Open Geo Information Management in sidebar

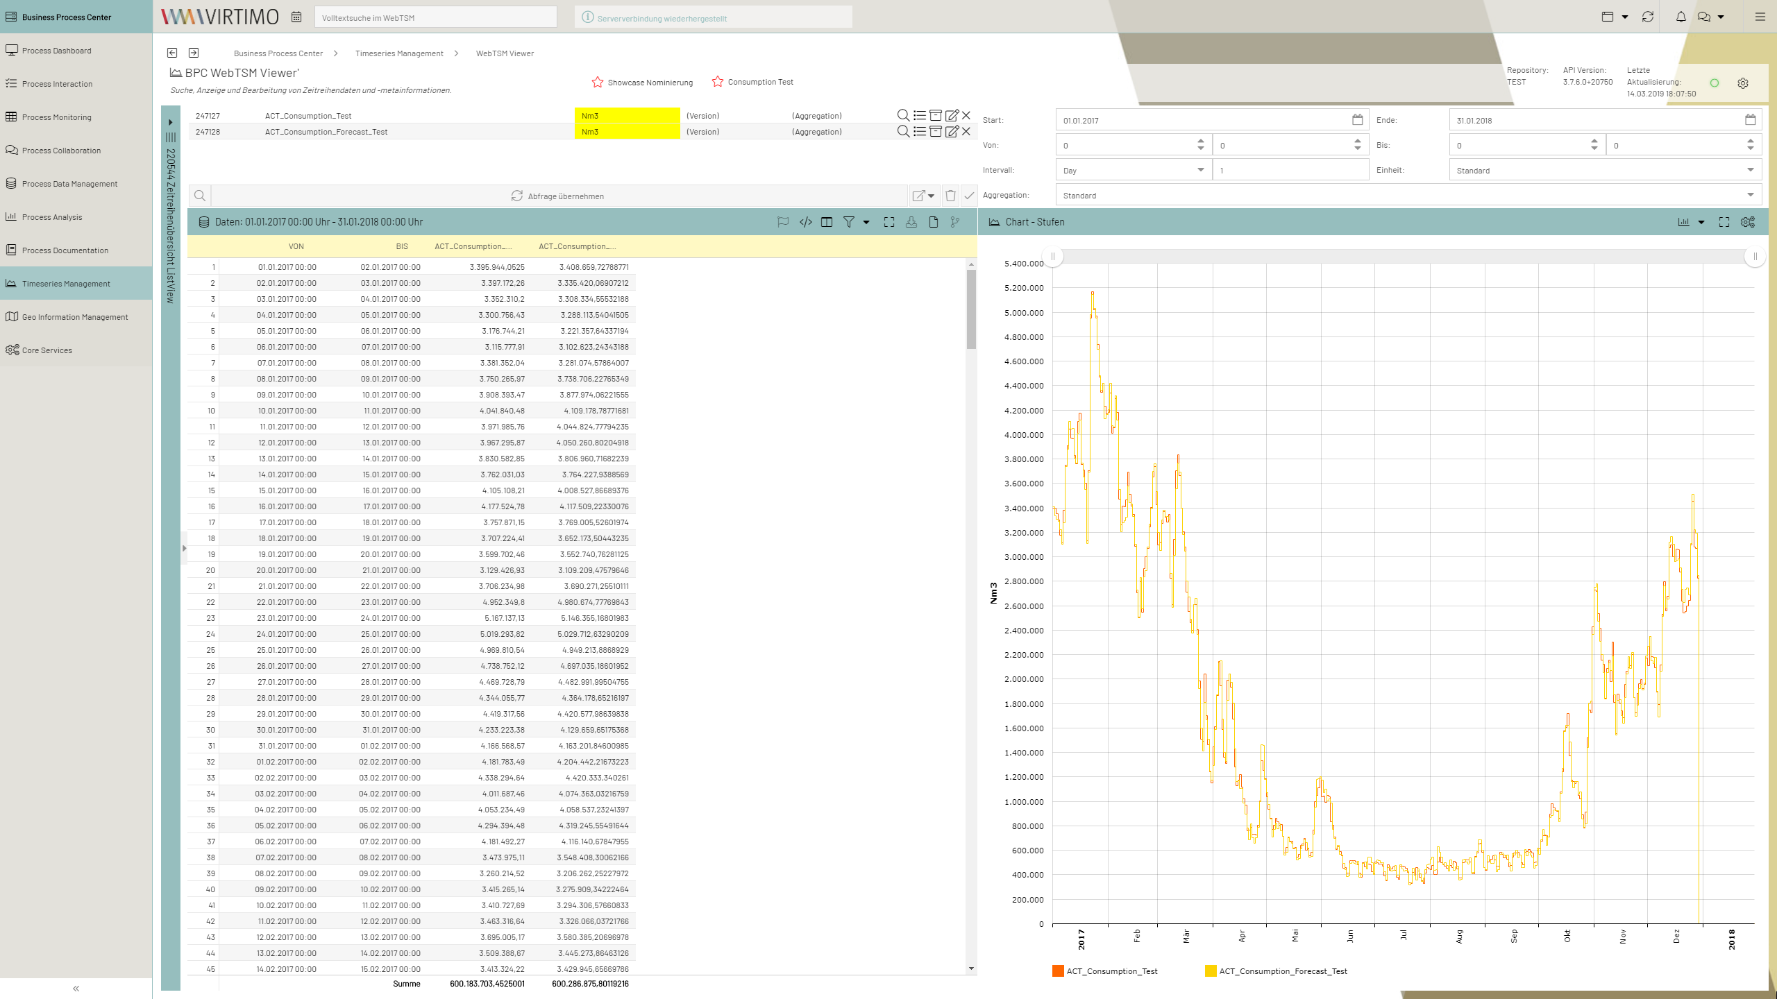point(76,316)
